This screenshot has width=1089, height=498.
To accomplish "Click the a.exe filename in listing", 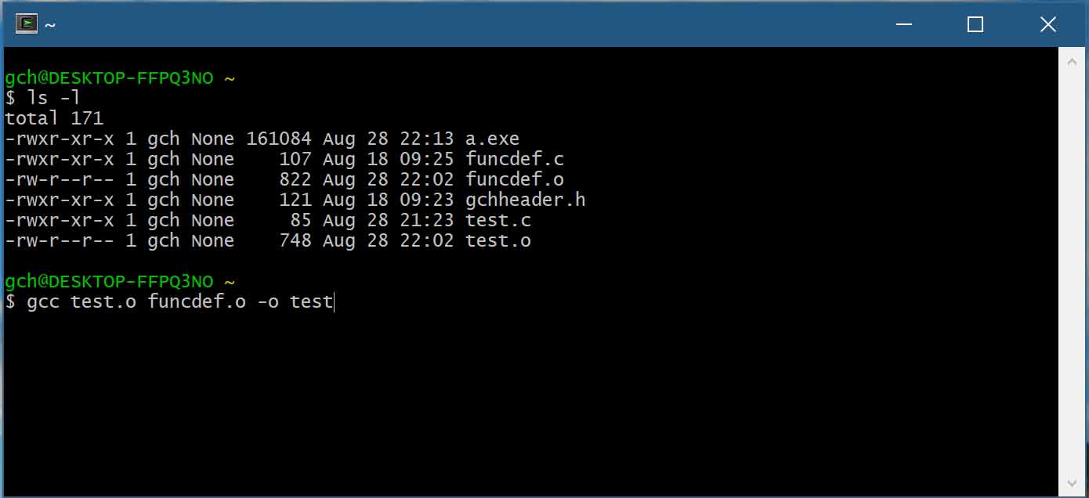I will [492, 139].
